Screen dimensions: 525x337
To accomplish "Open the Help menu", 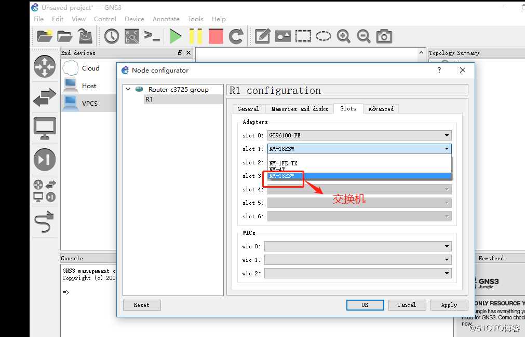I will (x=219, y=19).
